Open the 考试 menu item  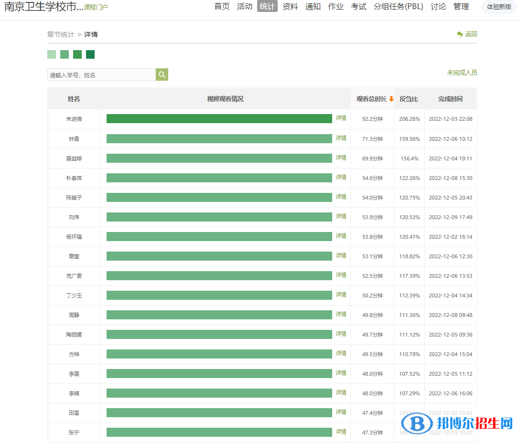point(358,7)
